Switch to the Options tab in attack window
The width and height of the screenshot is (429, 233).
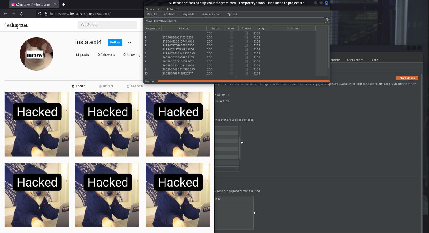pos(232,14)
